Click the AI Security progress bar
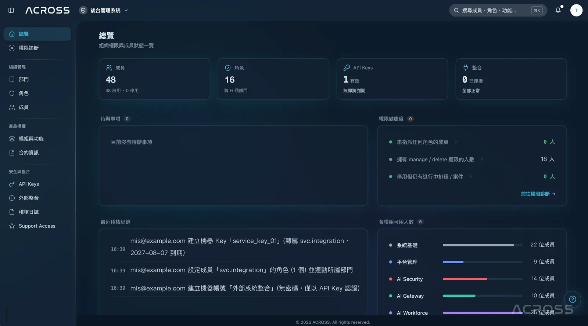 tap(483, 279)
